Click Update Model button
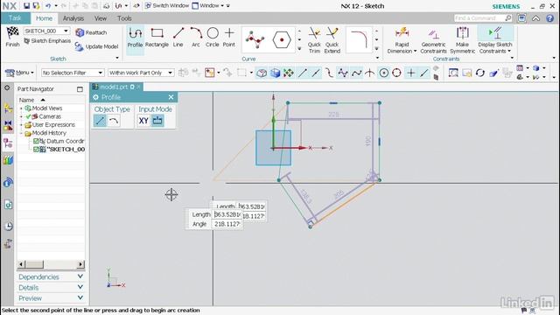 click(x=96, y=46)
